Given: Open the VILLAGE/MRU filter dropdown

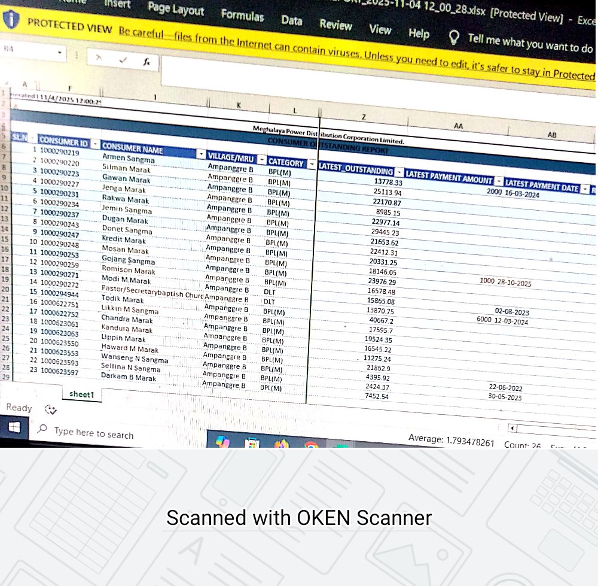Looking at the screenshot, I should 262,160.
